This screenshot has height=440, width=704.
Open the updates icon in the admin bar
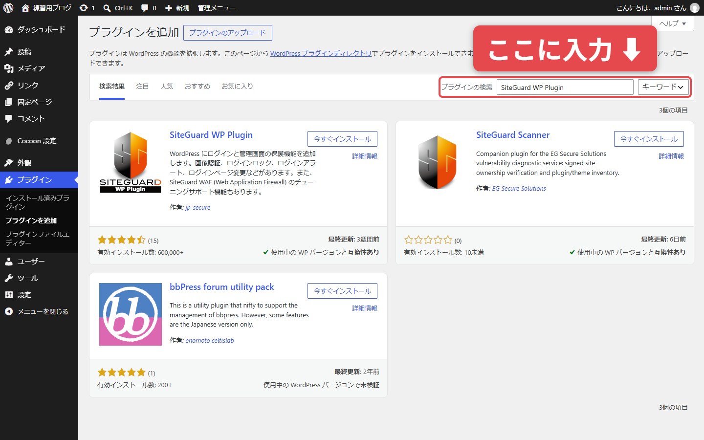pos(84,8)
